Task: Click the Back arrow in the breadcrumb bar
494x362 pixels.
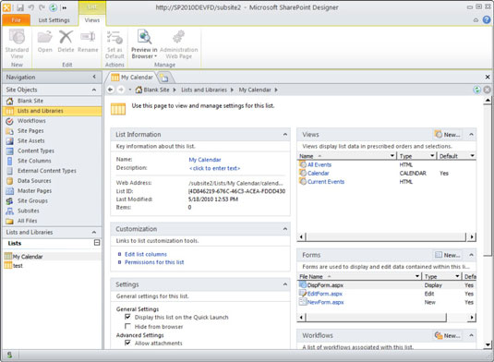Action: (110, 90)
